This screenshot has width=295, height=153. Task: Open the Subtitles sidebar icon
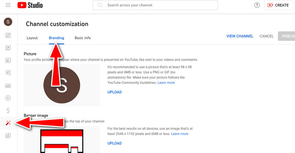[x=8, y=85]
